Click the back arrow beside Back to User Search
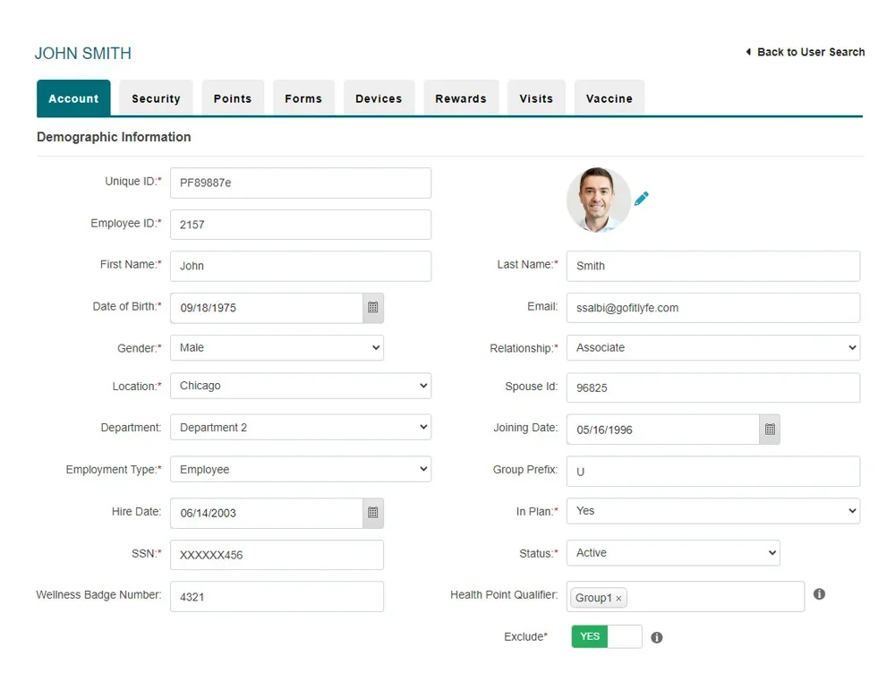The width and height of the screenshot is (895, 690). [x=748, y=52]
